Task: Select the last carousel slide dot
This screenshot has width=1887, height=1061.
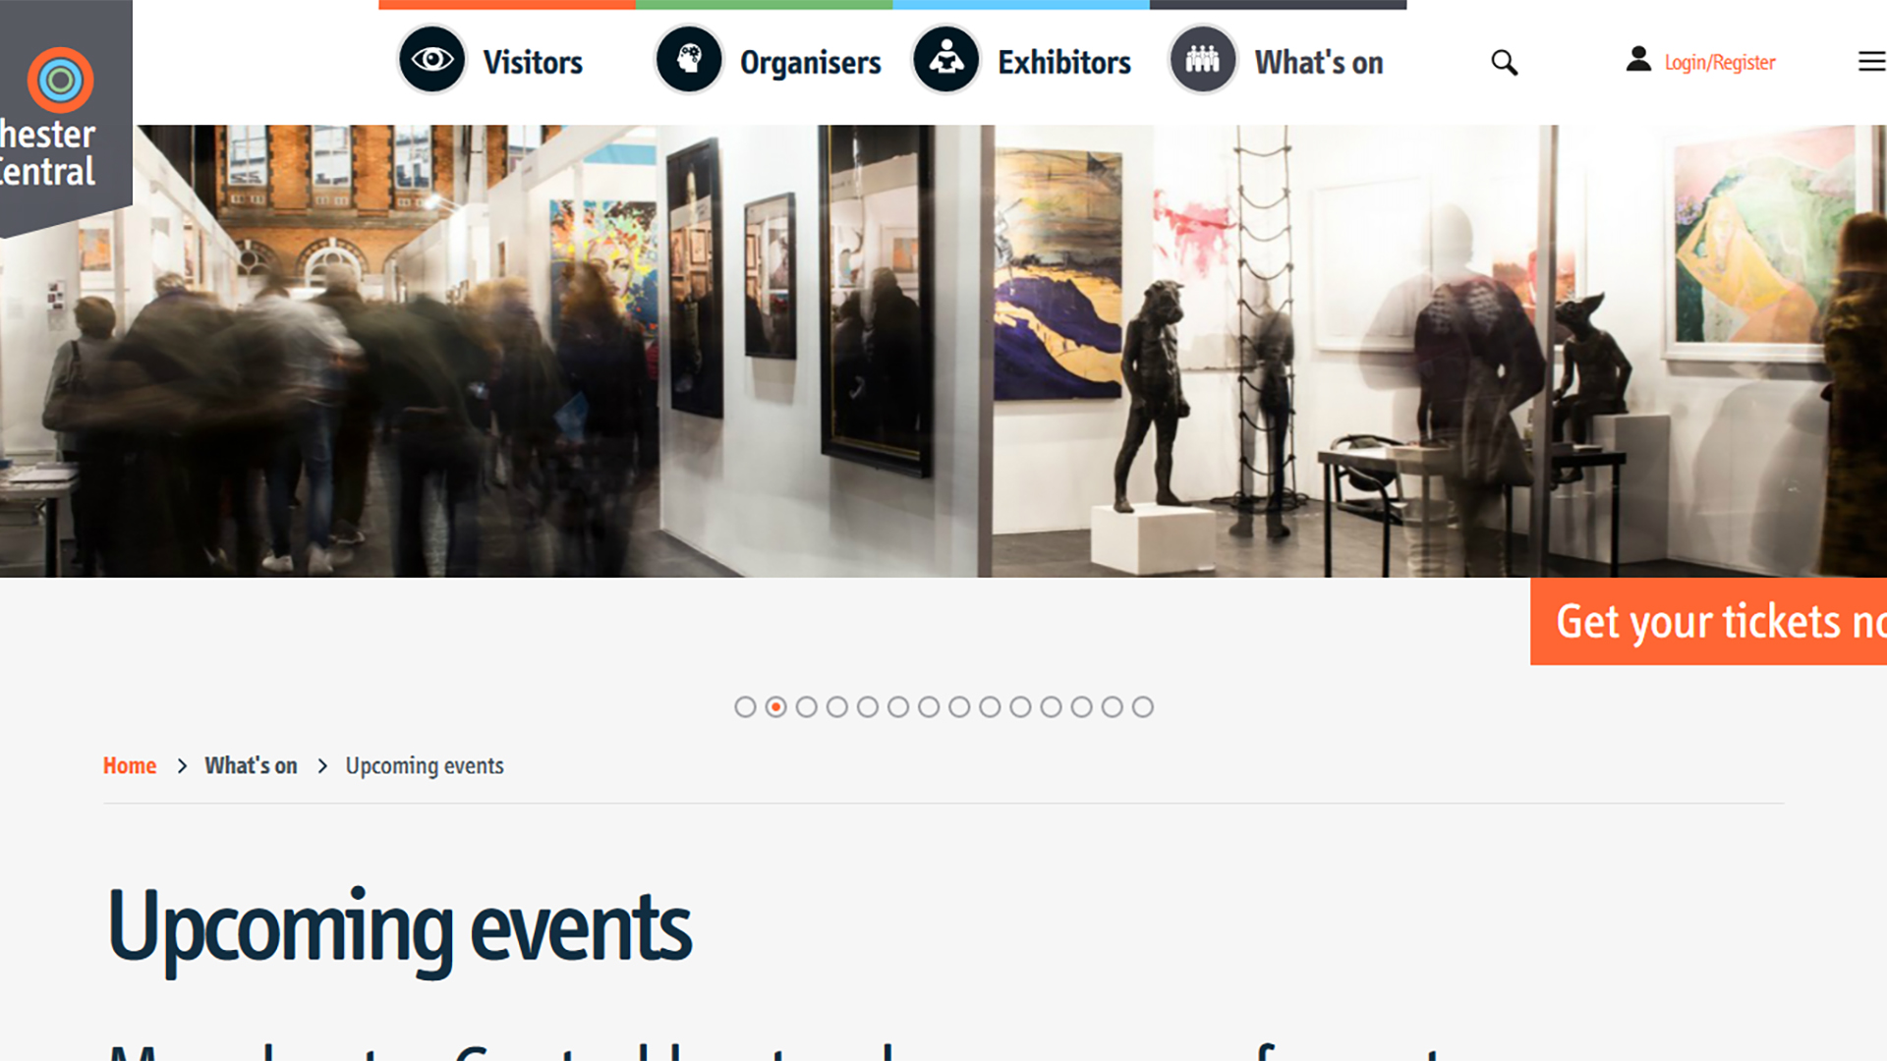Action: tap(1142, 707)
